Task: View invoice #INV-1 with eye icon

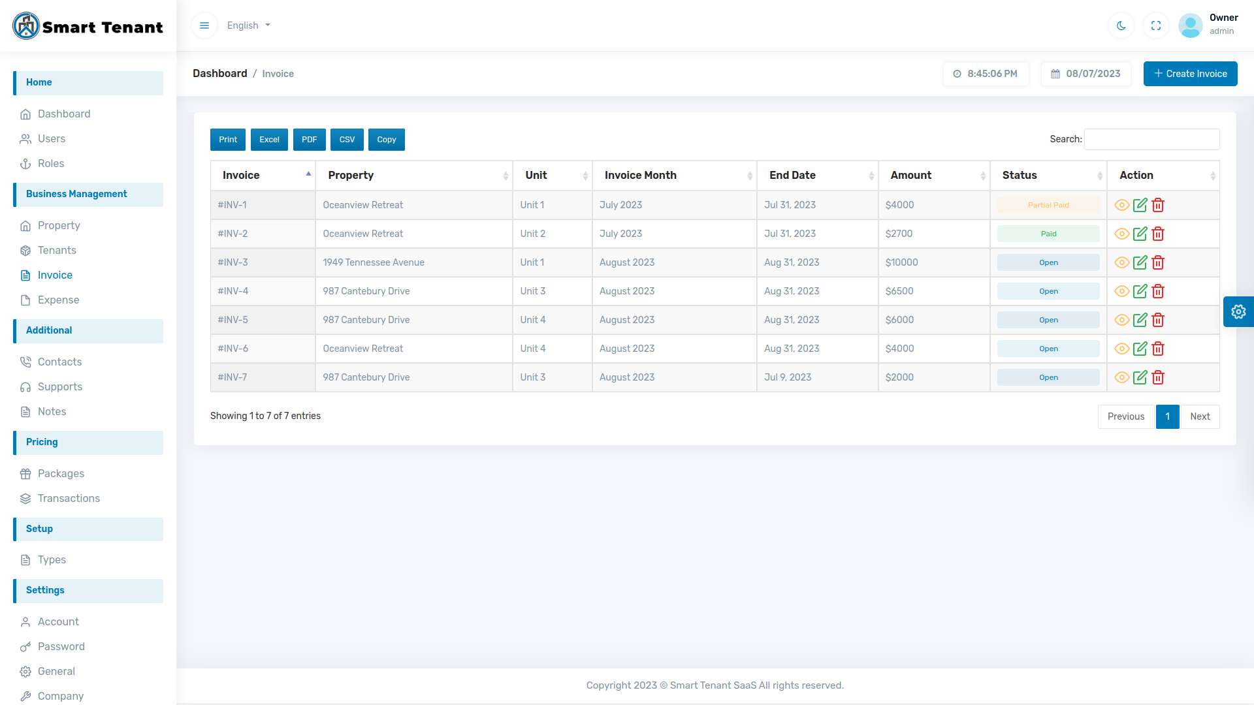Action: (1121, 205)
